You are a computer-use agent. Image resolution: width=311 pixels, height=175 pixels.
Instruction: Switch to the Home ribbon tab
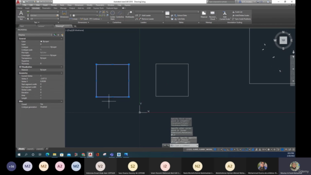[20, 8]
